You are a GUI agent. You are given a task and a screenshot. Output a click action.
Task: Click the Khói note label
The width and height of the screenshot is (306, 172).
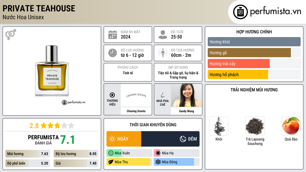(219, 139)
